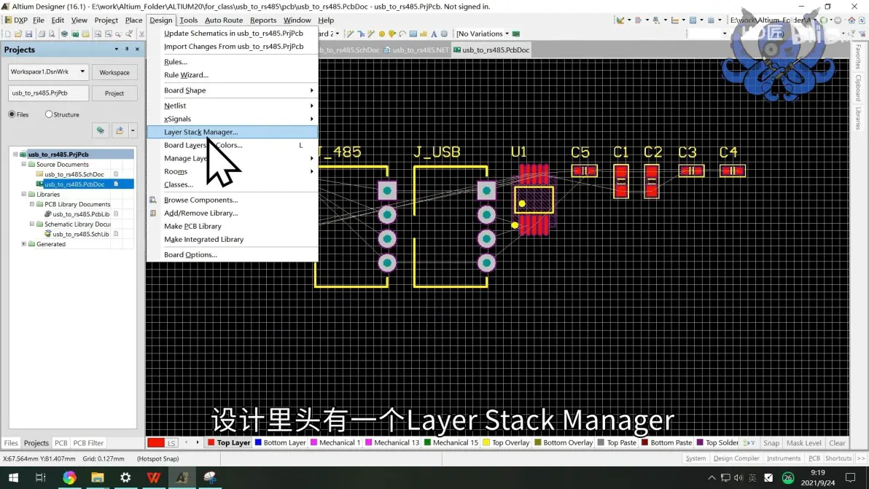Click Layer Stack Manager menu entry
The height and width of the screenshot is (489, 869).
(x=233, y=132)
